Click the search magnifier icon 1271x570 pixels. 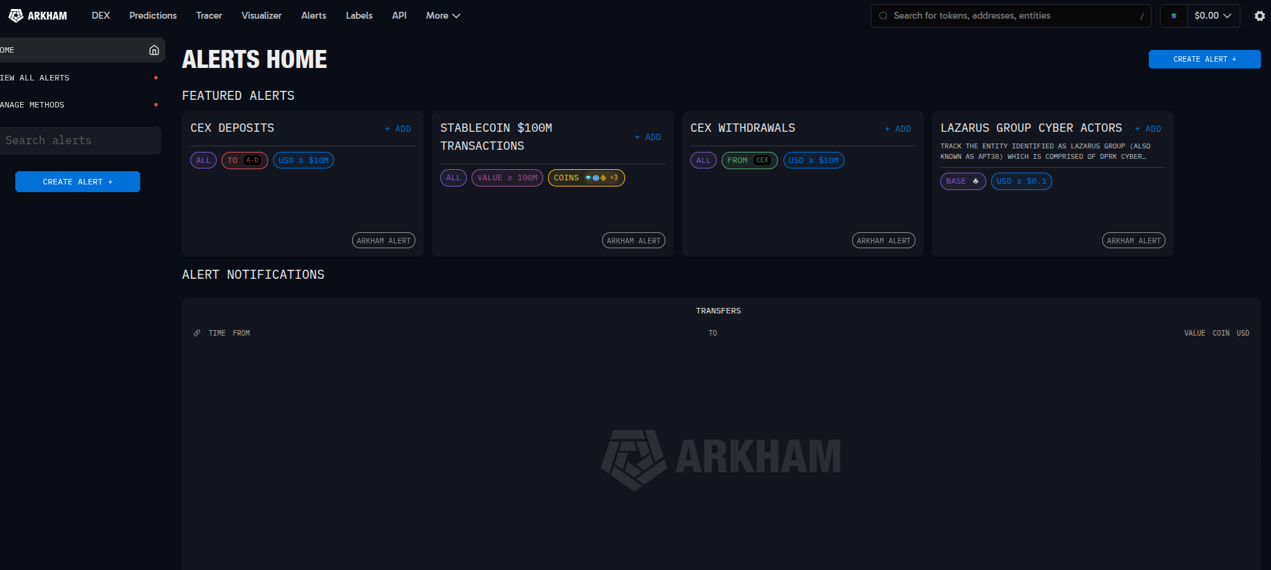[x=883, y=16]
